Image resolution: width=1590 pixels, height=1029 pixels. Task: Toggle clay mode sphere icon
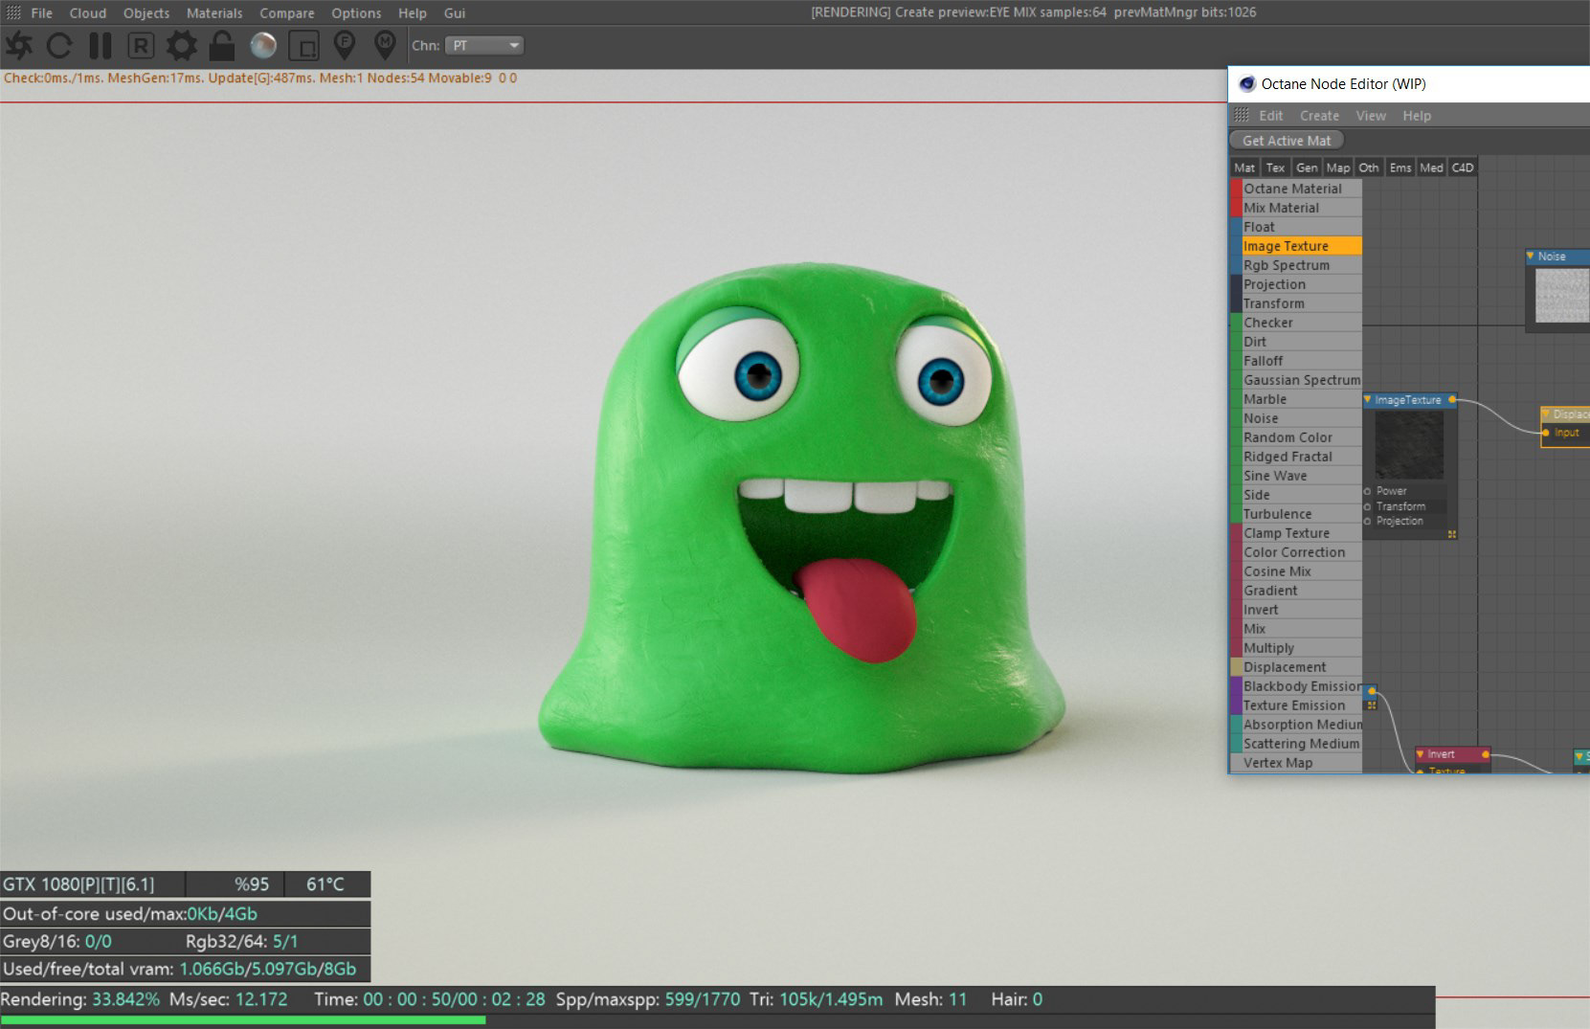pyautogui.click(x=263, y=45)
